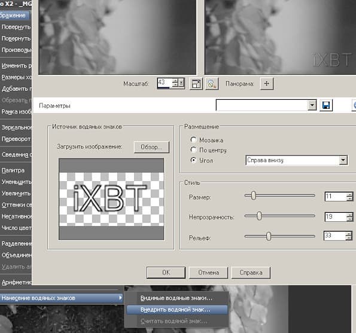Click the Обзор... browse button
This screenshot has height=333, width=356.
(151, 147)
